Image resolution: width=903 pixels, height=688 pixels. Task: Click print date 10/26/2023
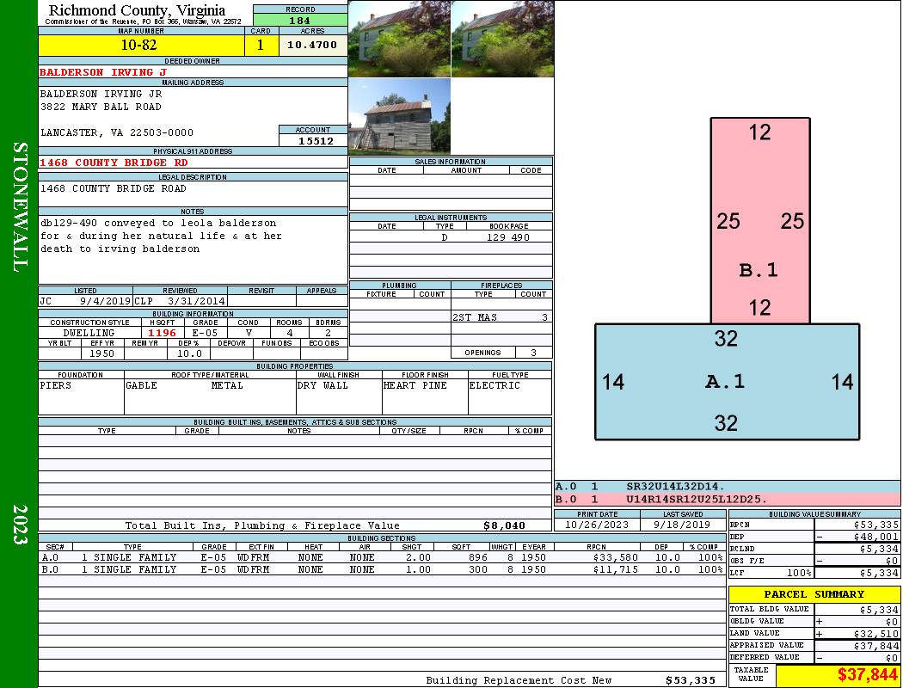pos(597,525)
